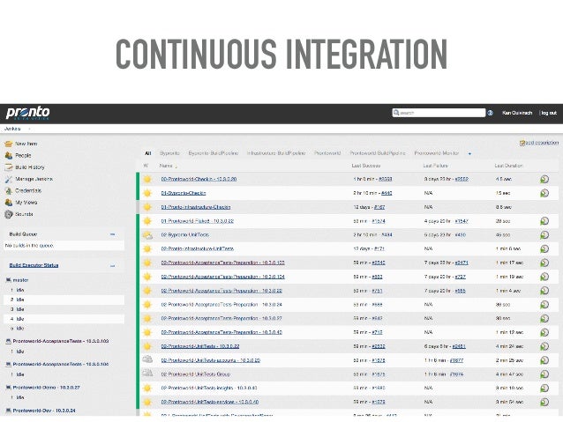Screen dimensions: 563x422
Task: Open the 01-Pronto-Infrastructure-Checkin job link
Action: coord(196,207)
